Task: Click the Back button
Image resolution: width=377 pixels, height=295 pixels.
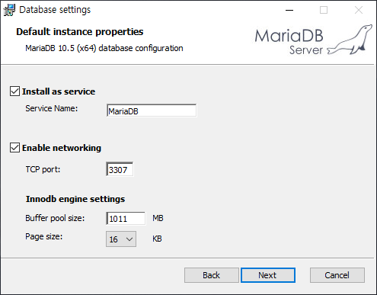Action: [x=212, y=275]
